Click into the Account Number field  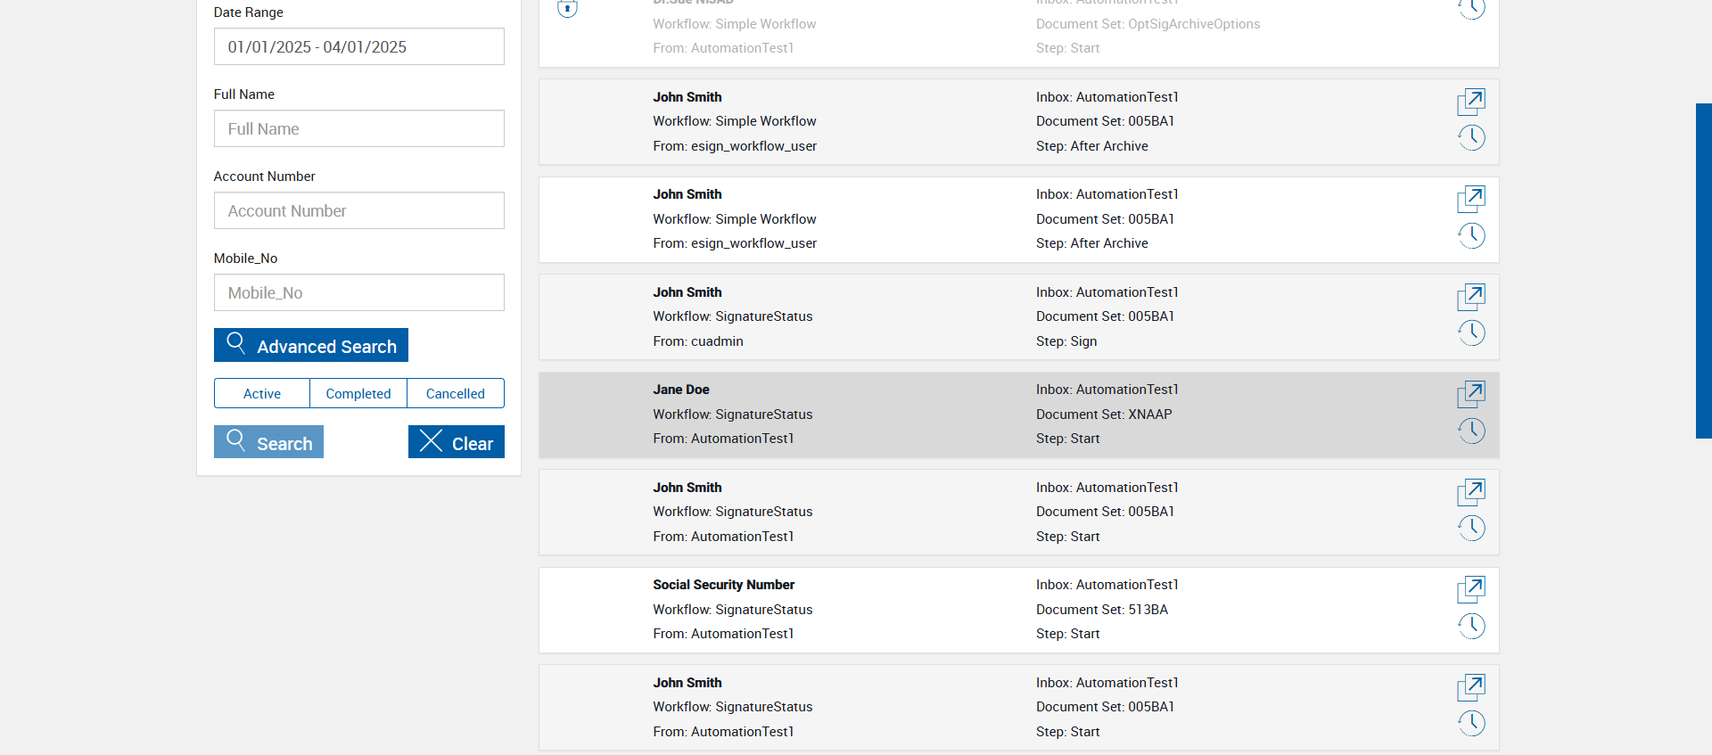click(359, 210)
